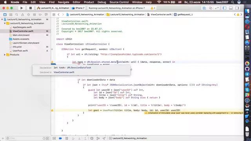Open the Issue navigator tab
The height and width of the screenshot is (141, 251).
23,14
